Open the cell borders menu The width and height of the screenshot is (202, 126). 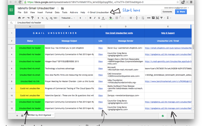pyautogui.click(x=117, y=18)
